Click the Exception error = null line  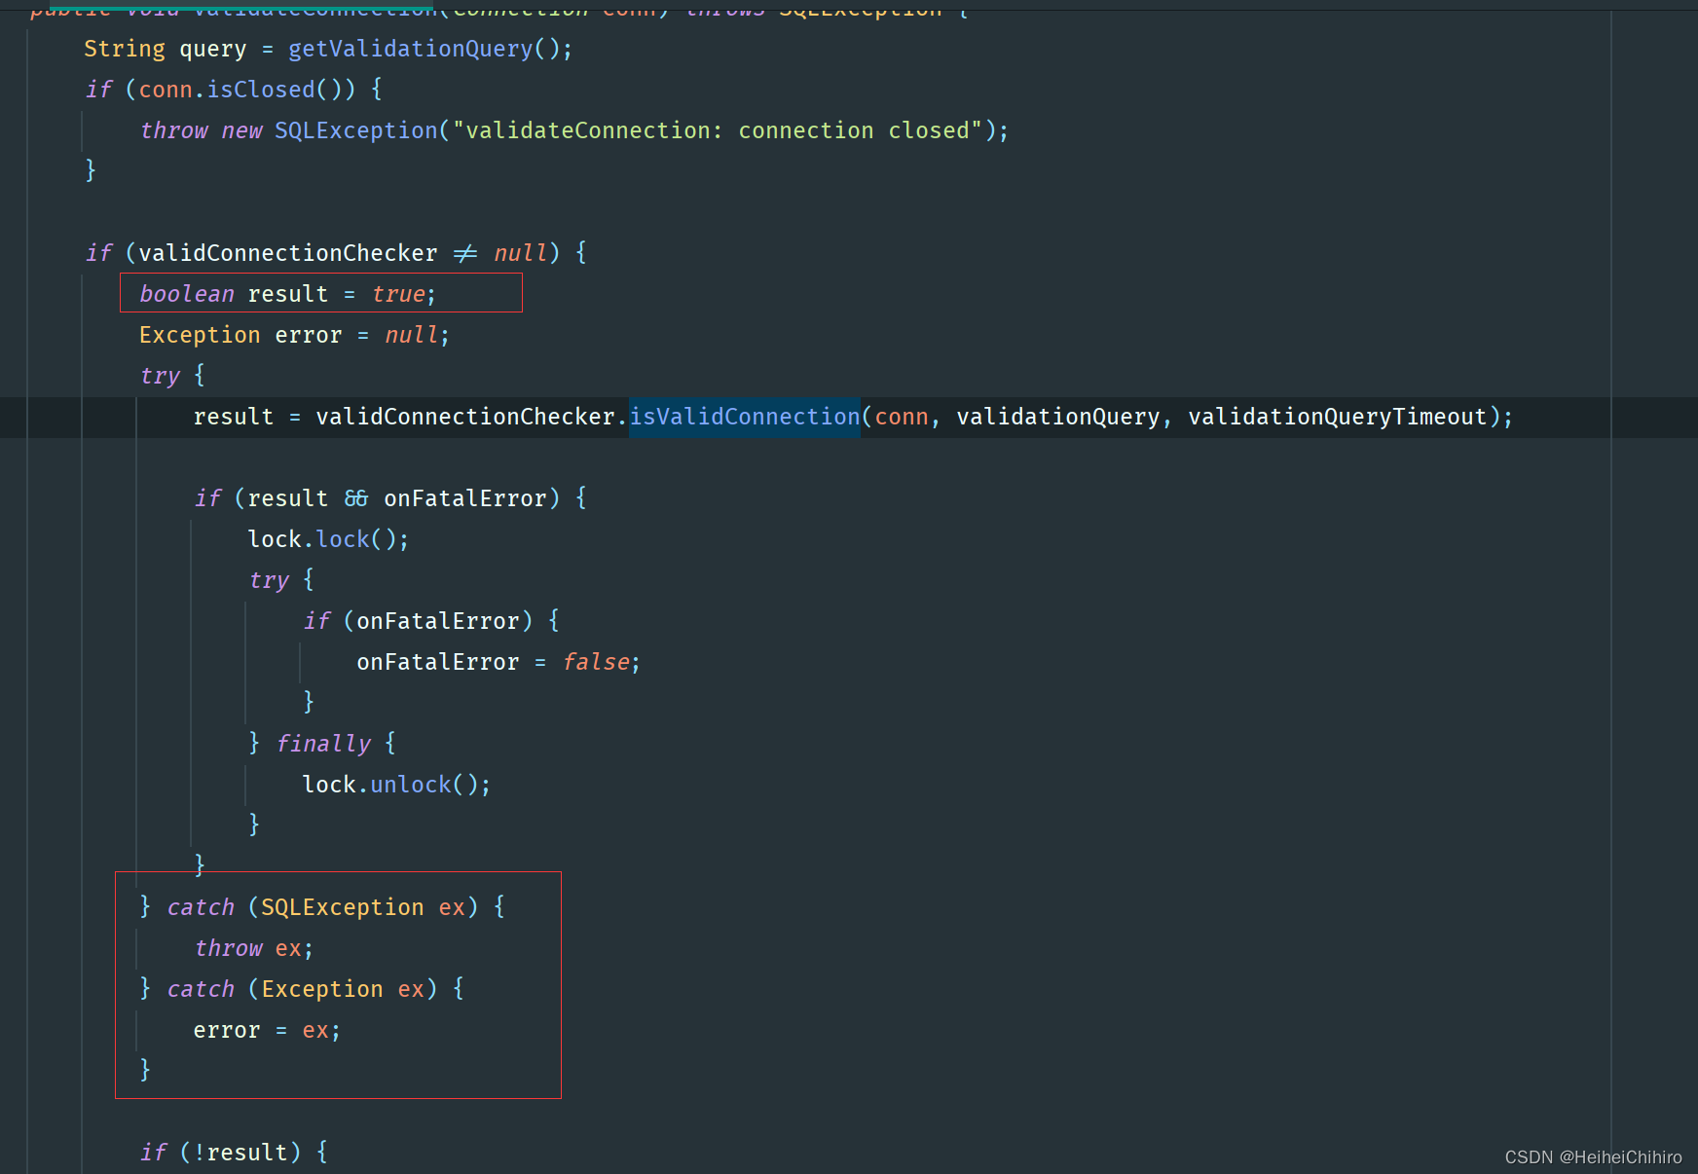tap(295, 335)
